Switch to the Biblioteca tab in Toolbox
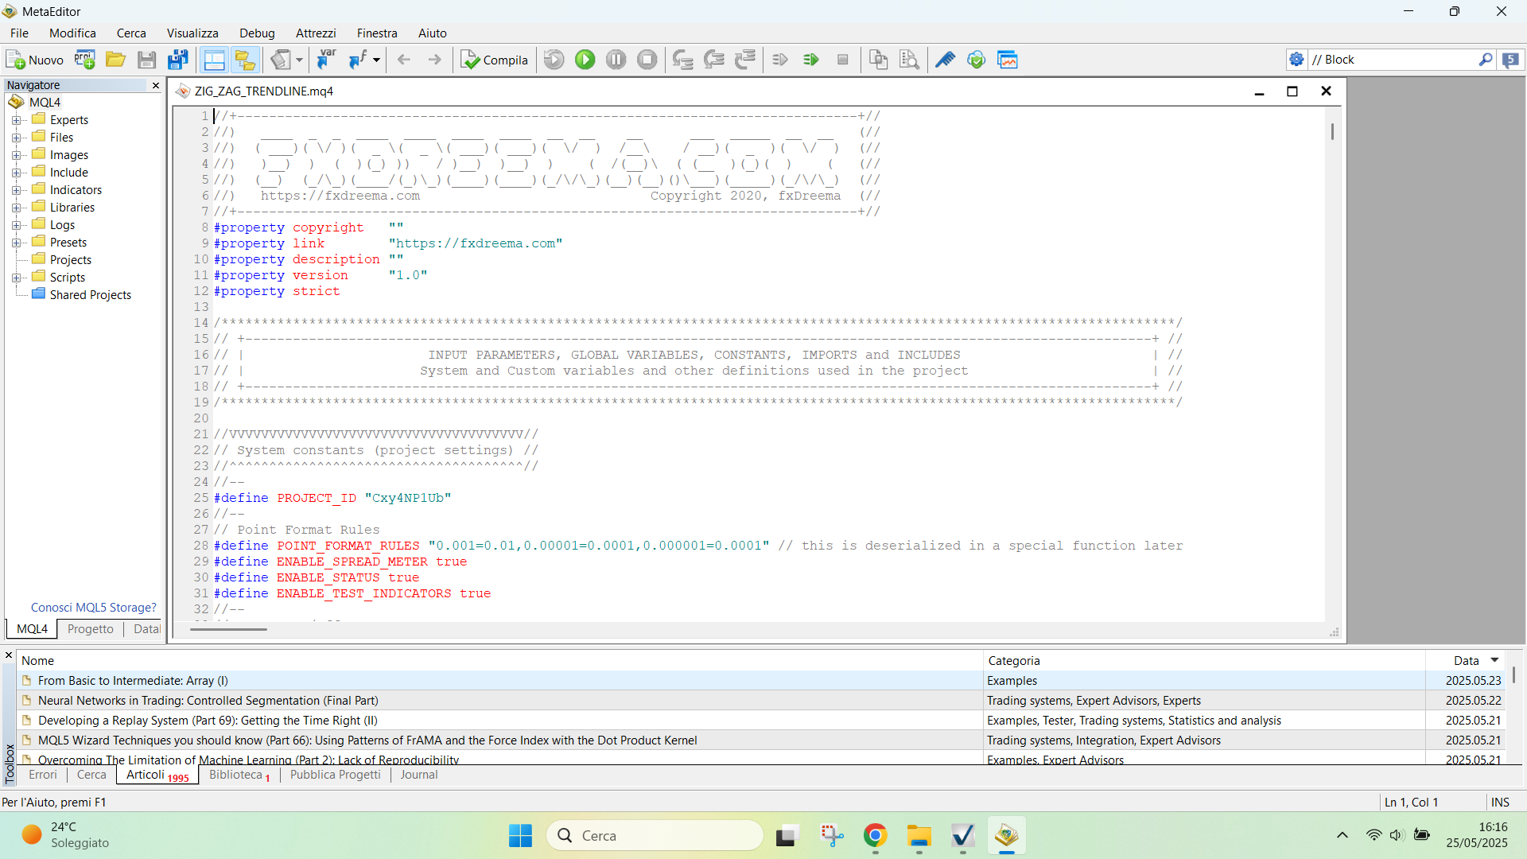The width and height of the screenshot is (1527, 859). click(x=239, y=775)
